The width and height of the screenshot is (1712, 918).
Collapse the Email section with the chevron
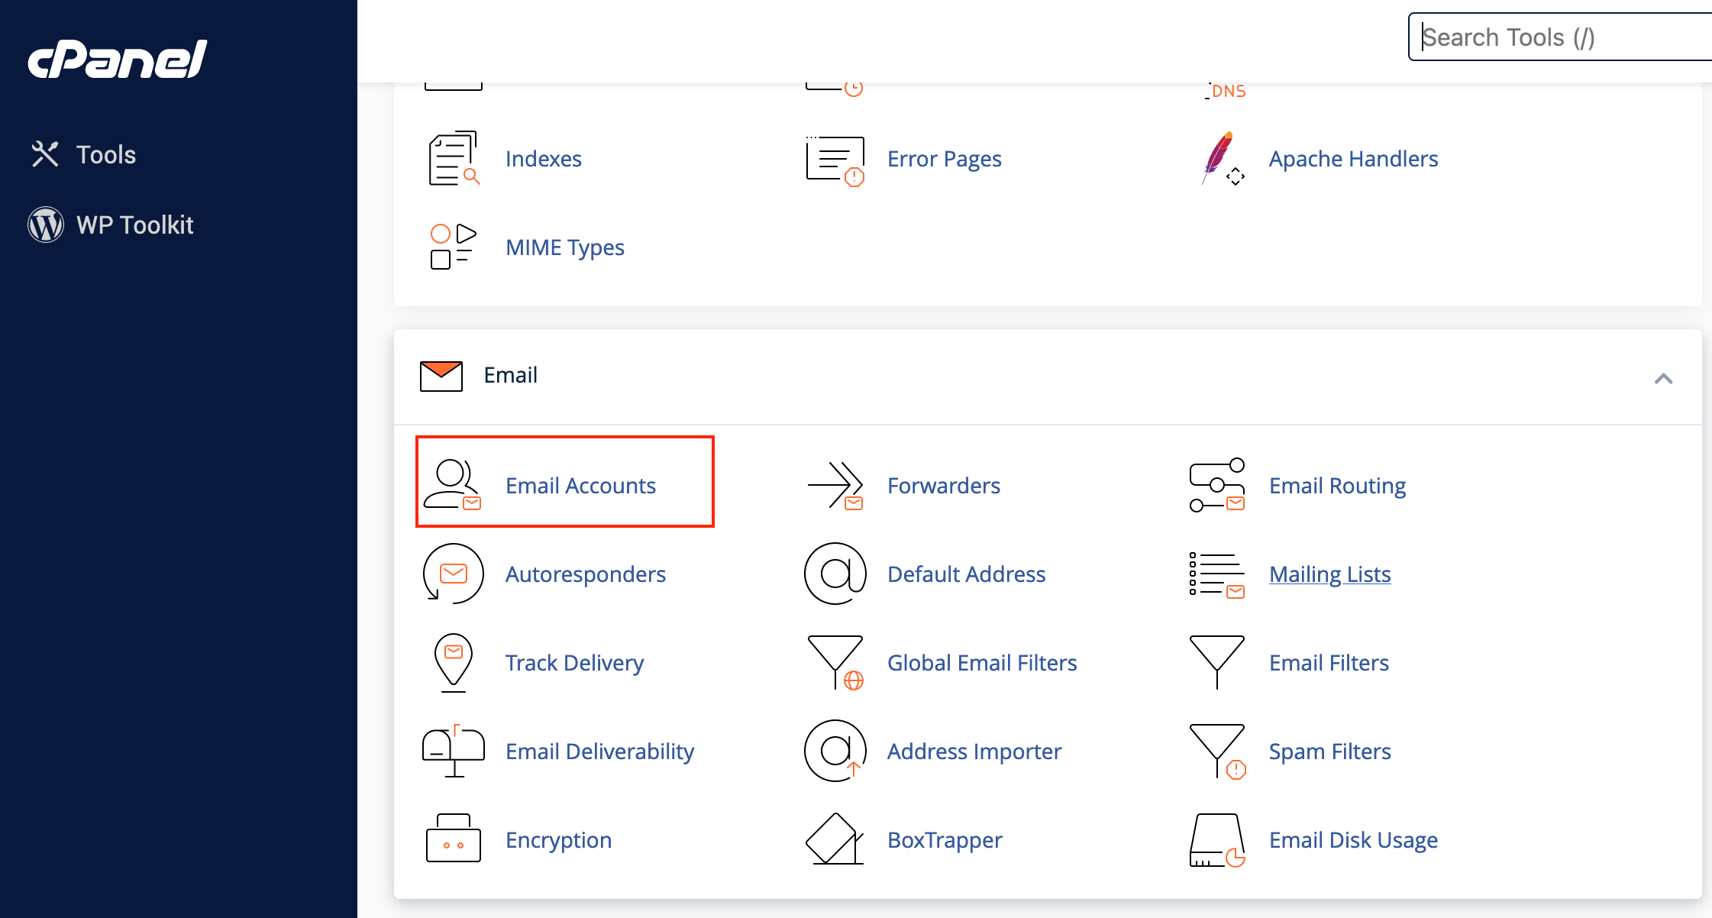tap(1664, 379)
